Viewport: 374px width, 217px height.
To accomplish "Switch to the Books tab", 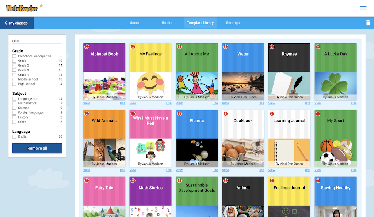I will click(167, 23).
